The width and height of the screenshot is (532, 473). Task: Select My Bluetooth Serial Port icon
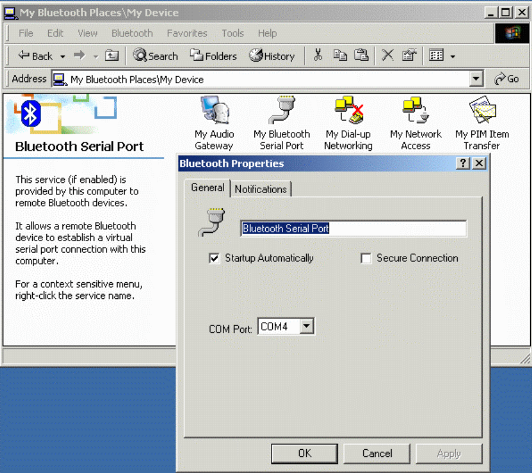pos(282,123)
